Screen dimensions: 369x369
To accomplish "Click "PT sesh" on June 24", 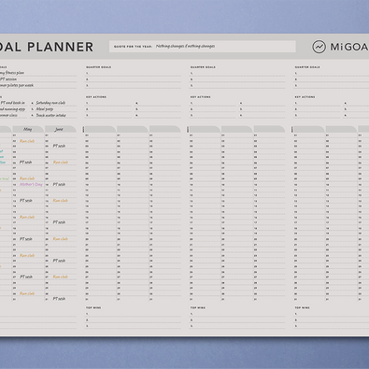I will point(59,261).
